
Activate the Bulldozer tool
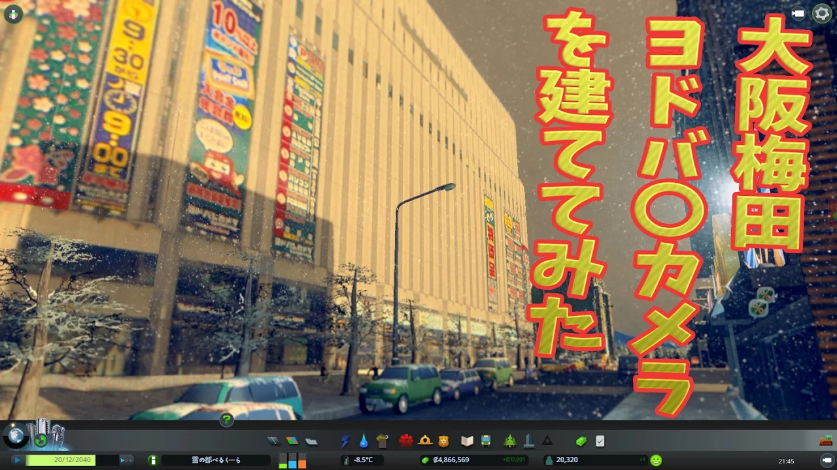(x=825, y=441)
